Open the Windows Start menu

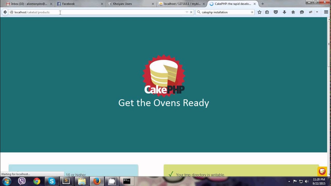pos(6,181)
